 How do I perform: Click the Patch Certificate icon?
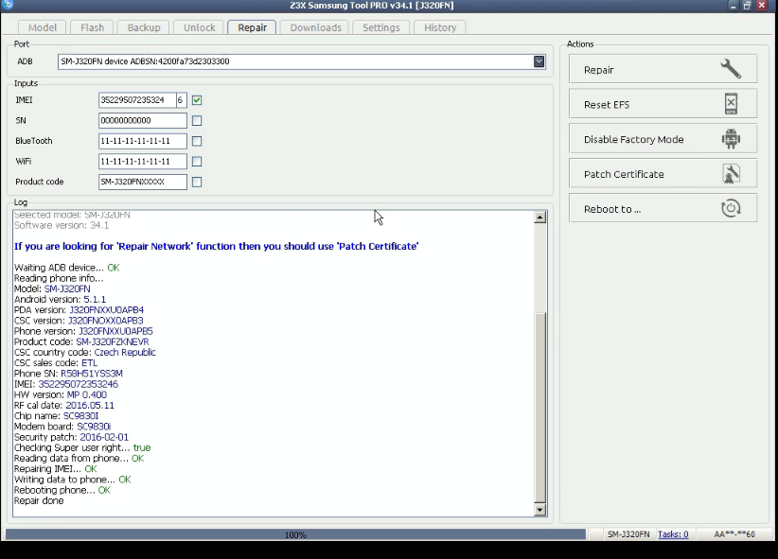tap(731, 174)
